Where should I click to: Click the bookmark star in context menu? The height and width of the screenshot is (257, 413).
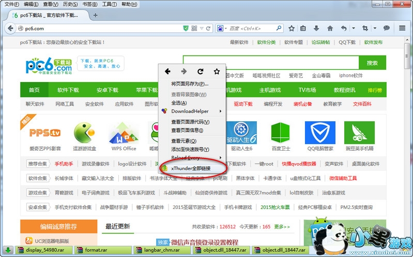[217, 71]
